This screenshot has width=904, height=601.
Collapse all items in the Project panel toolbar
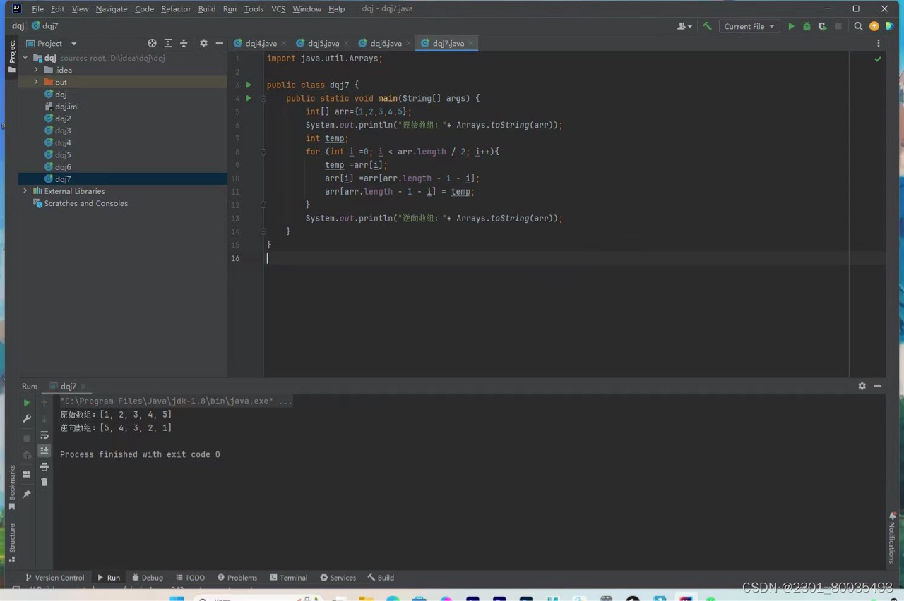[x=184, y=43]
